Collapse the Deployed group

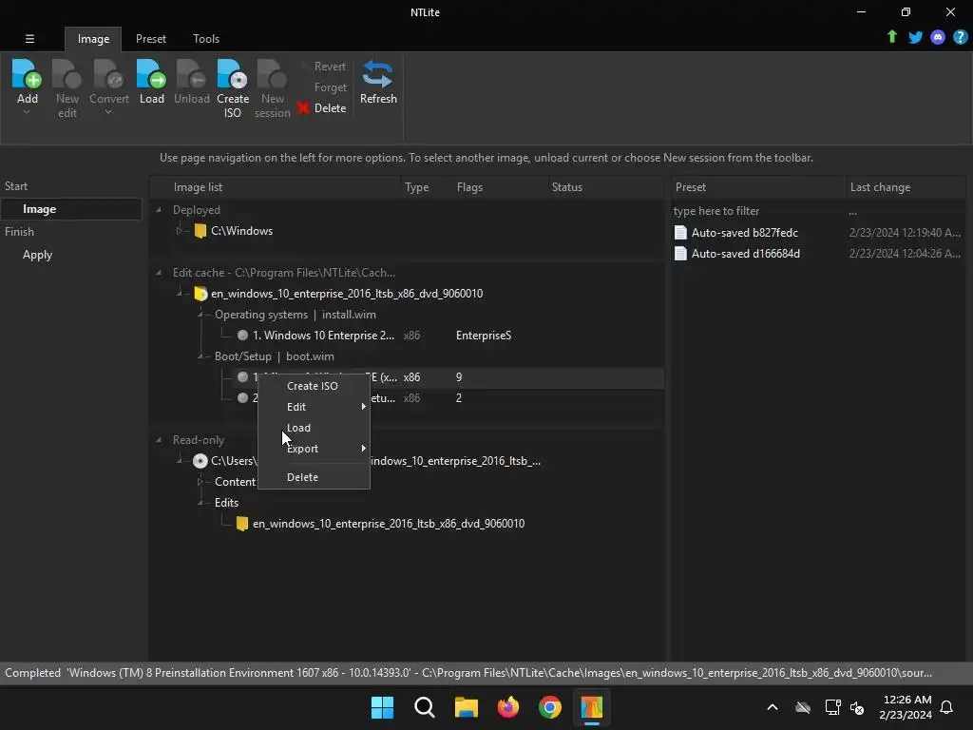[159, 210]
